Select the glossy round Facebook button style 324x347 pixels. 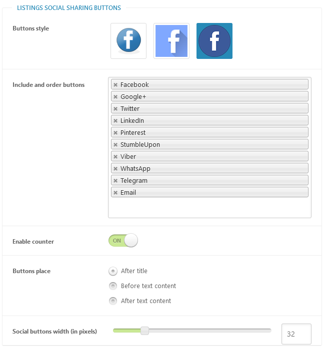128,41
